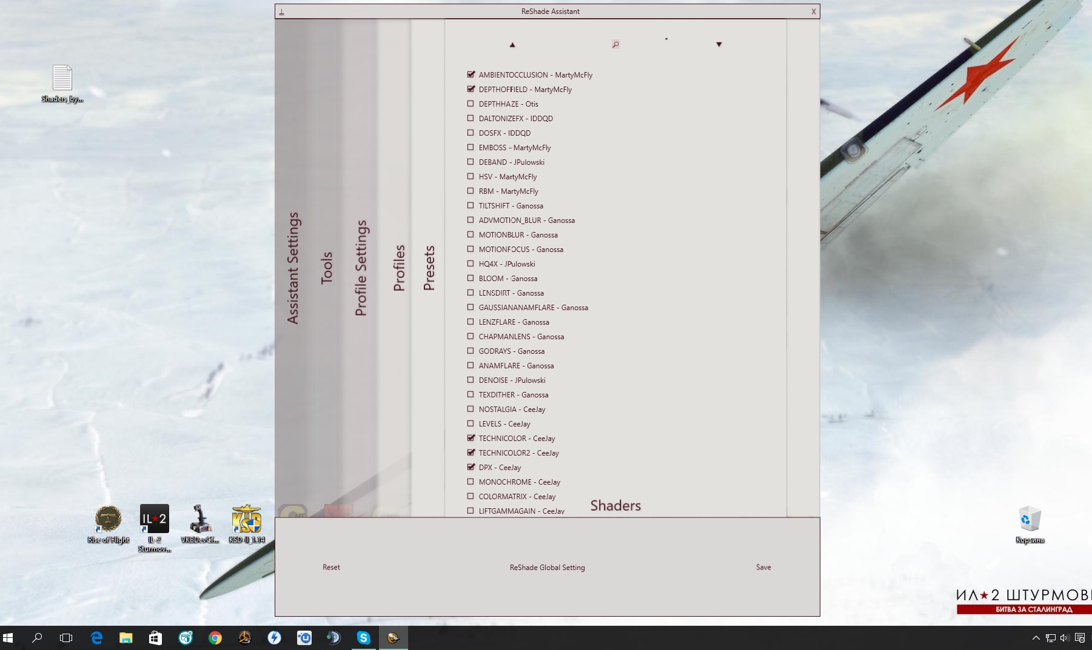
Task: Click the Reset button
Action: [x=331, y=567]
